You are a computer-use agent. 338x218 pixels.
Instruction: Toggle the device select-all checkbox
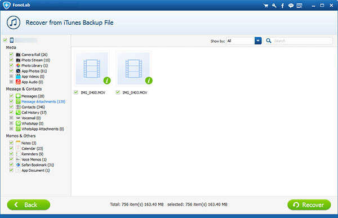pos(5,40)
